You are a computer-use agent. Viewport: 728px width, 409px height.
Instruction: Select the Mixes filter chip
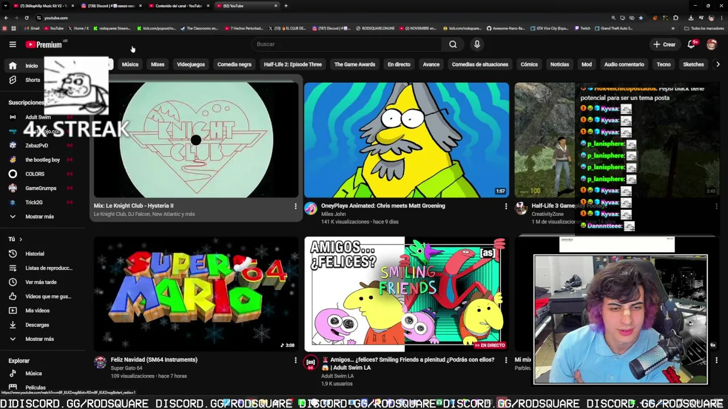[158, 64]
